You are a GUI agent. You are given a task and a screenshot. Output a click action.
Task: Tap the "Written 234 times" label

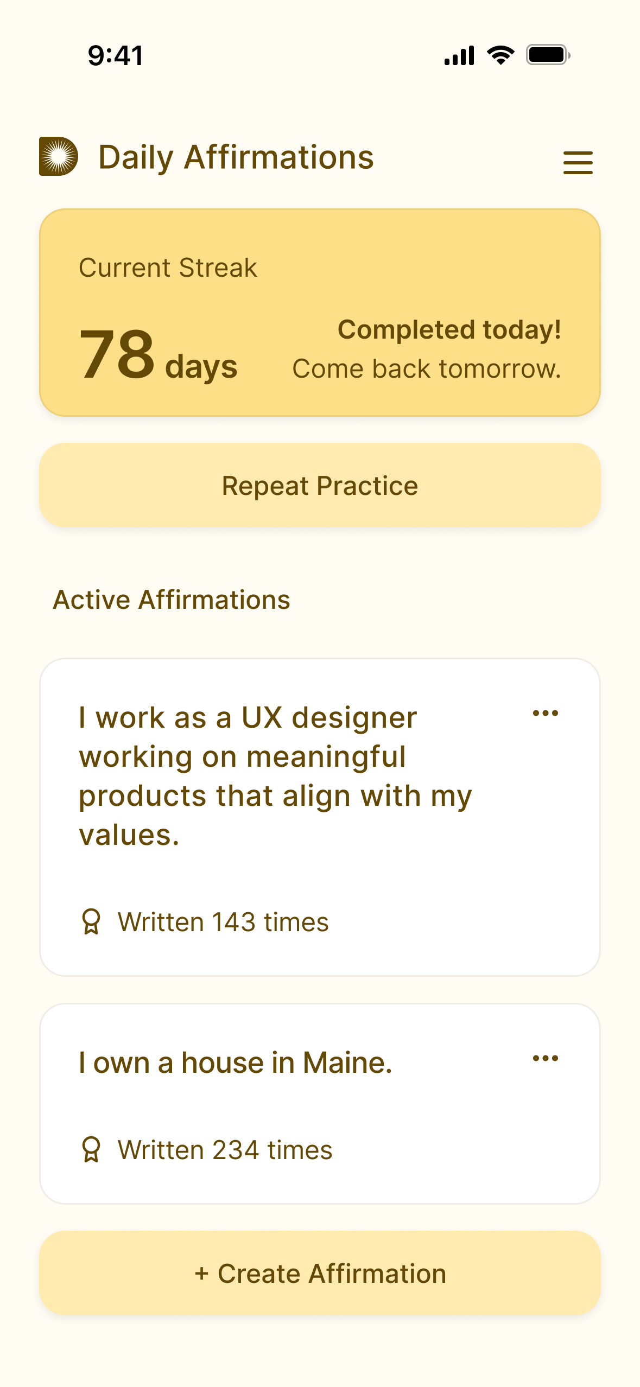(x=225, y=1150)
